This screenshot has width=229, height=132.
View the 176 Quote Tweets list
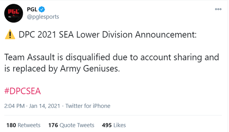click(x=71, y=125)
